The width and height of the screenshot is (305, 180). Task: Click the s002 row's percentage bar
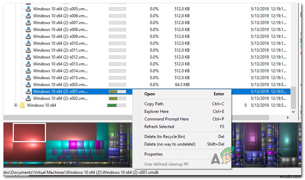coord(117,98)
